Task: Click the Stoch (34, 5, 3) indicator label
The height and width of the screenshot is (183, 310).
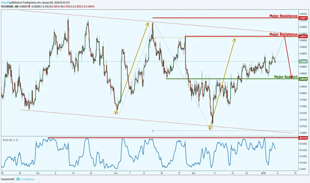Action: [x=10, y=140]
